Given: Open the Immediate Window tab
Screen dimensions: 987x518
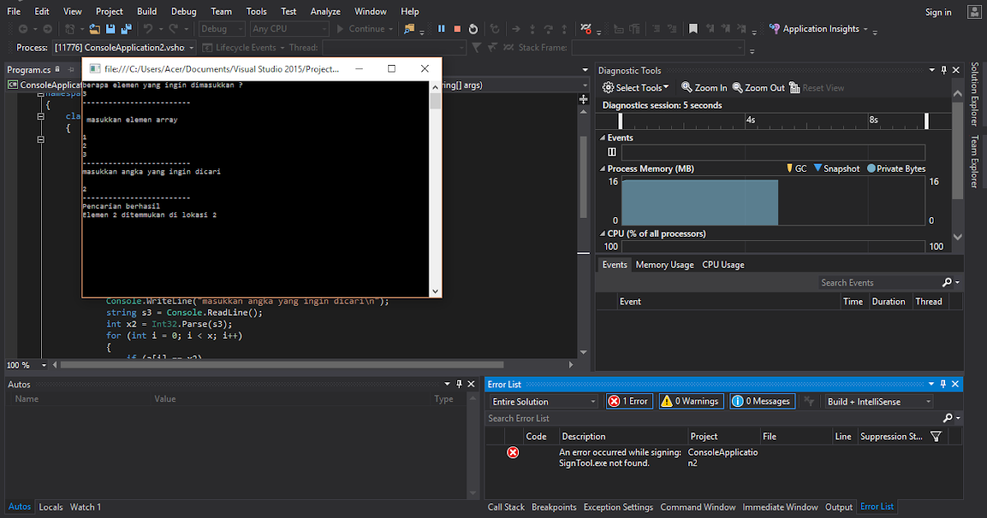Looking at the screenshot, I should [x=780, y=507].
